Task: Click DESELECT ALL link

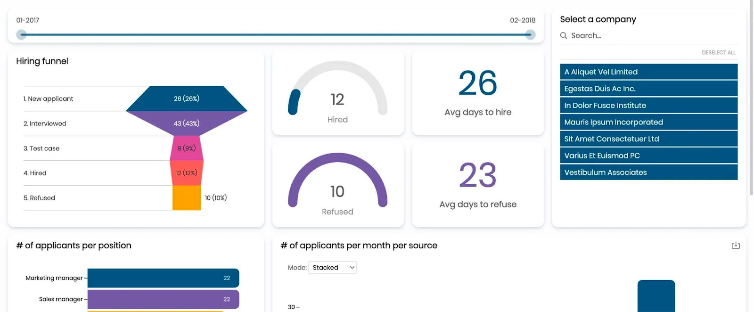Action: click(x=718, y=53)
